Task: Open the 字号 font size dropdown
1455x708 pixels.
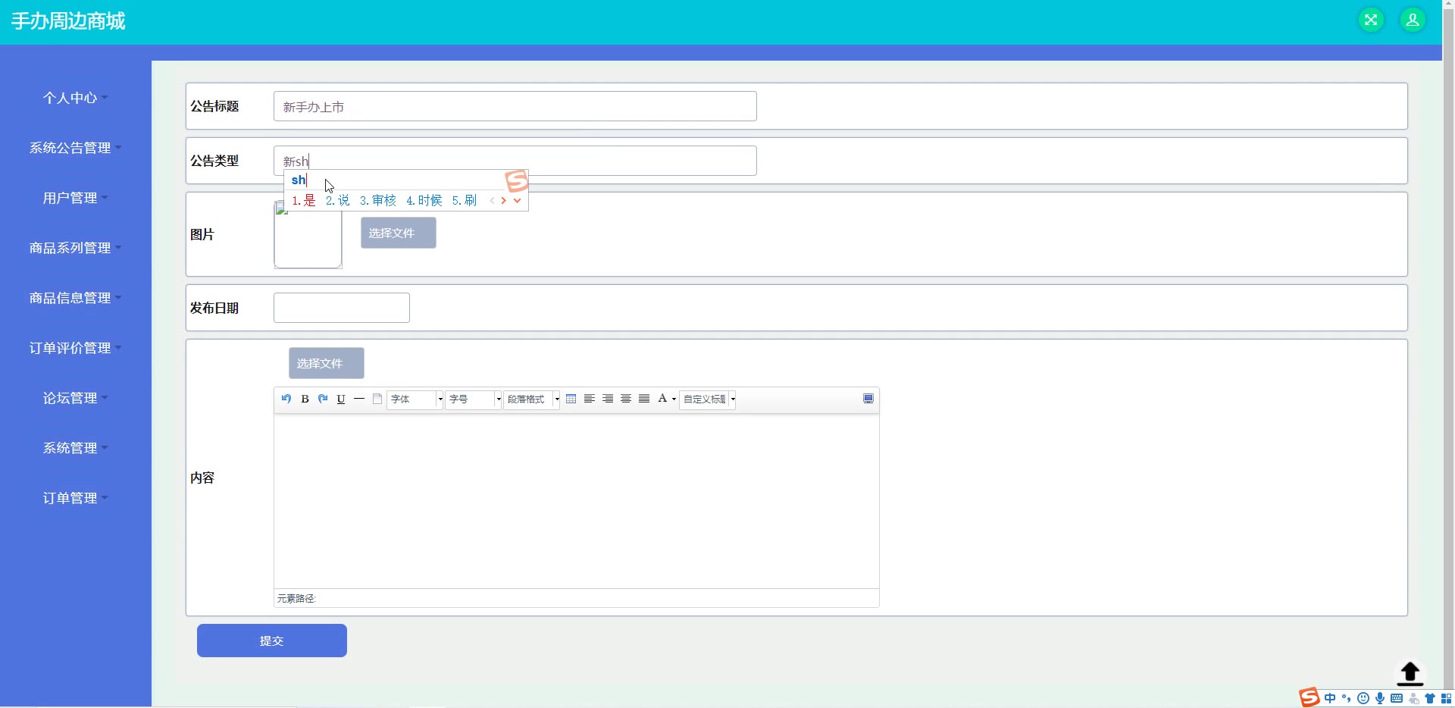Action: click(x=474, y=399)
